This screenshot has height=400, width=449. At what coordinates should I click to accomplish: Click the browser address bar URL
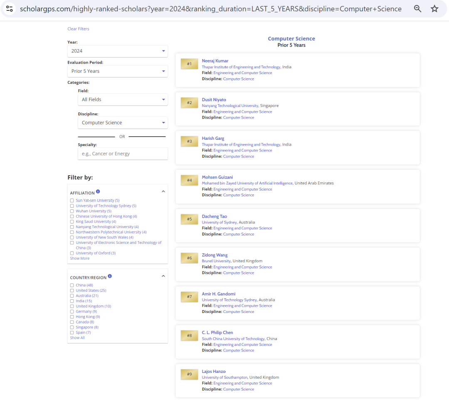[x=210, y=9]
